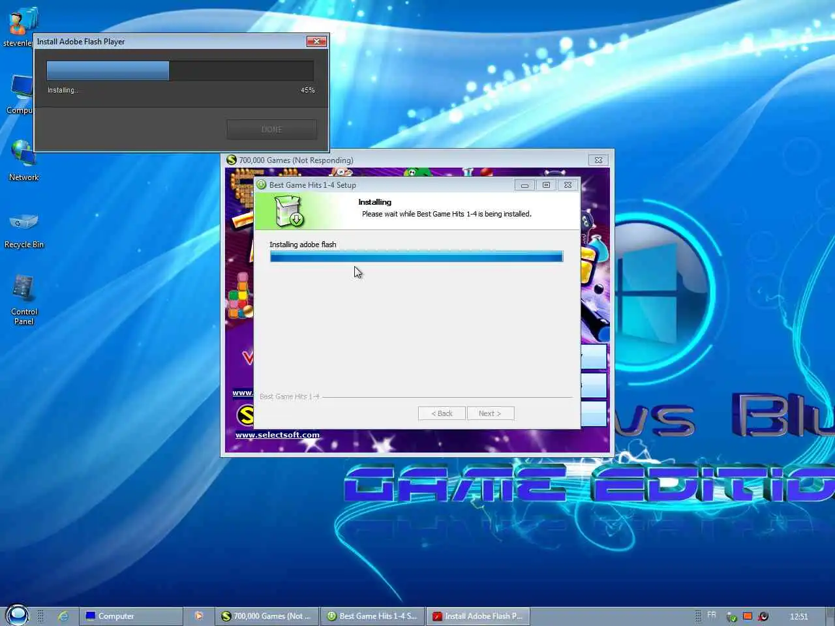The width and height of the screenshot is (835, 626).
Task: Launch Internet Explorer from quick launch
Action: (63, 616)
